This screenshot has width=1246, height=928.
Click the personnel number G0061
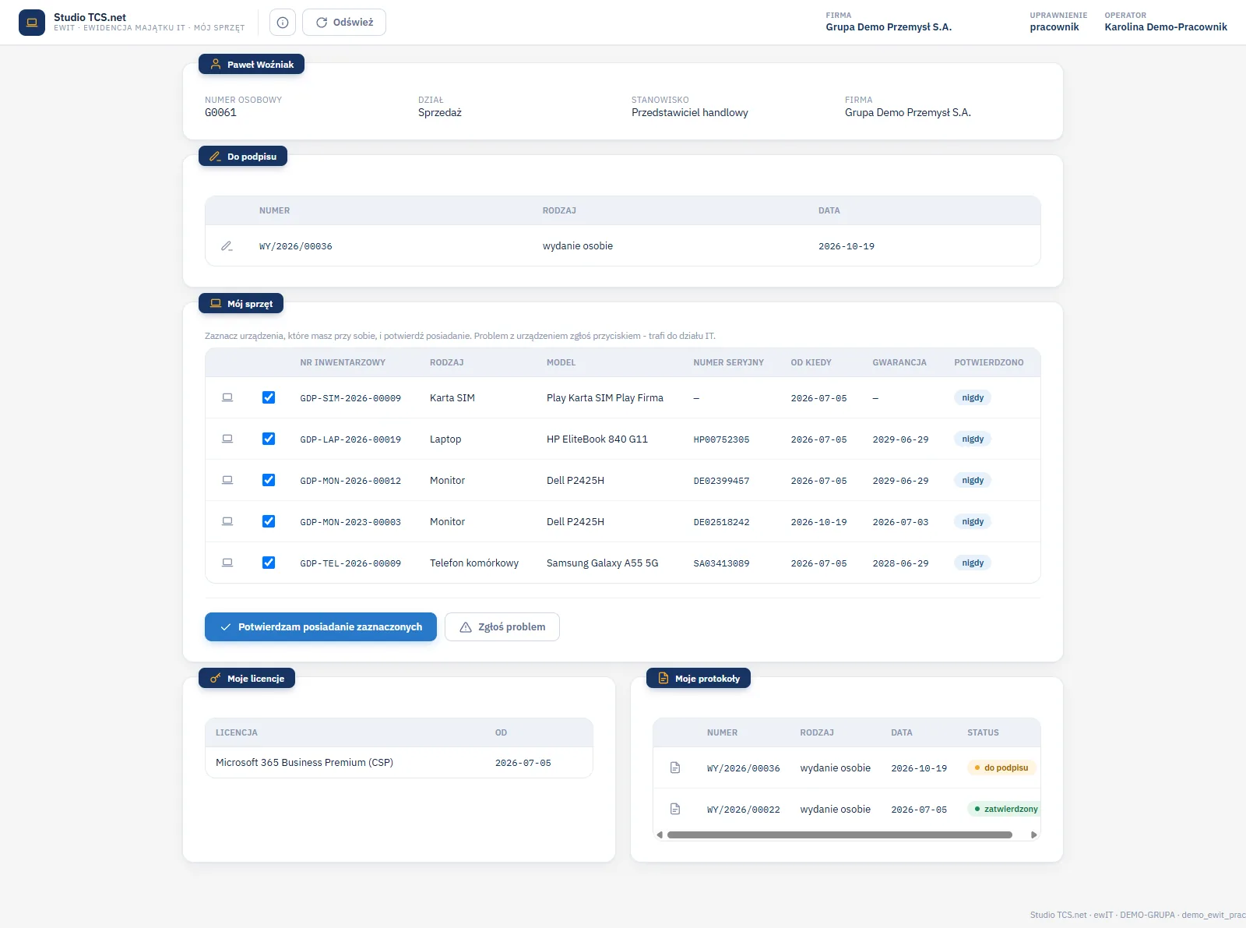[220, 112]
